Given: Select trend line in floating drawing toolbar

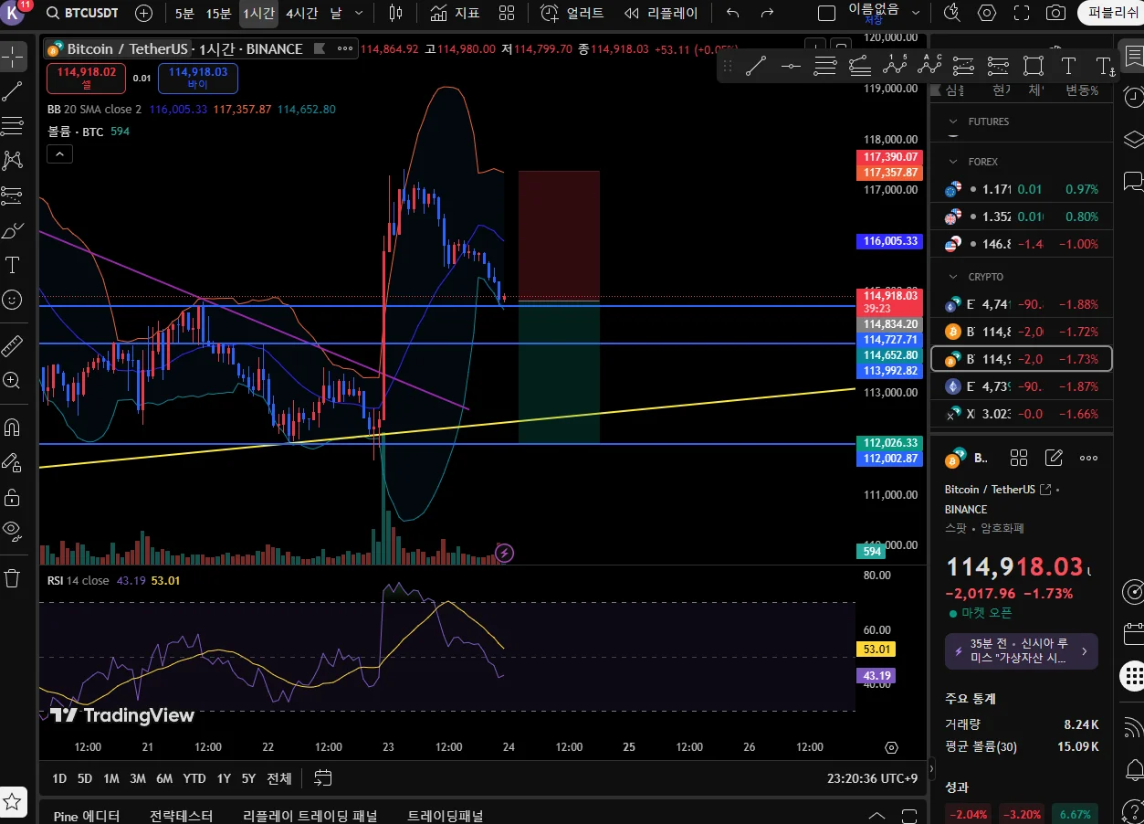Looking at the screenshot, I should (755, 66).
